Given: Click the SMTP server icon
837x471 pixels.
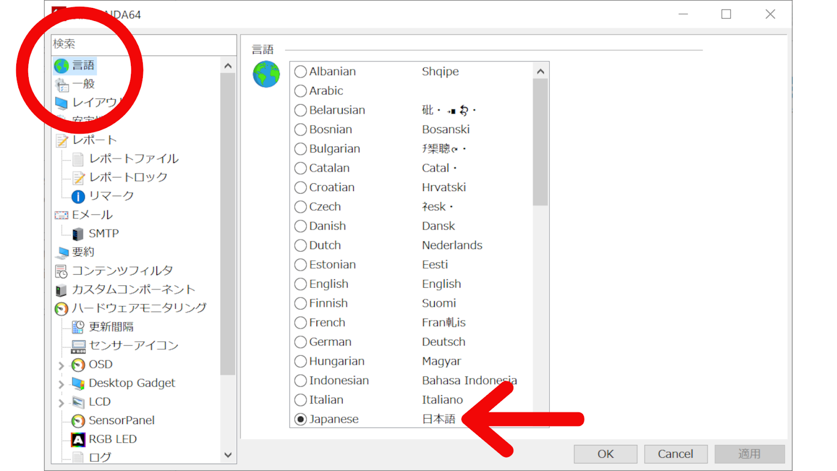Looking at the screenshot, I should [78, 234].
